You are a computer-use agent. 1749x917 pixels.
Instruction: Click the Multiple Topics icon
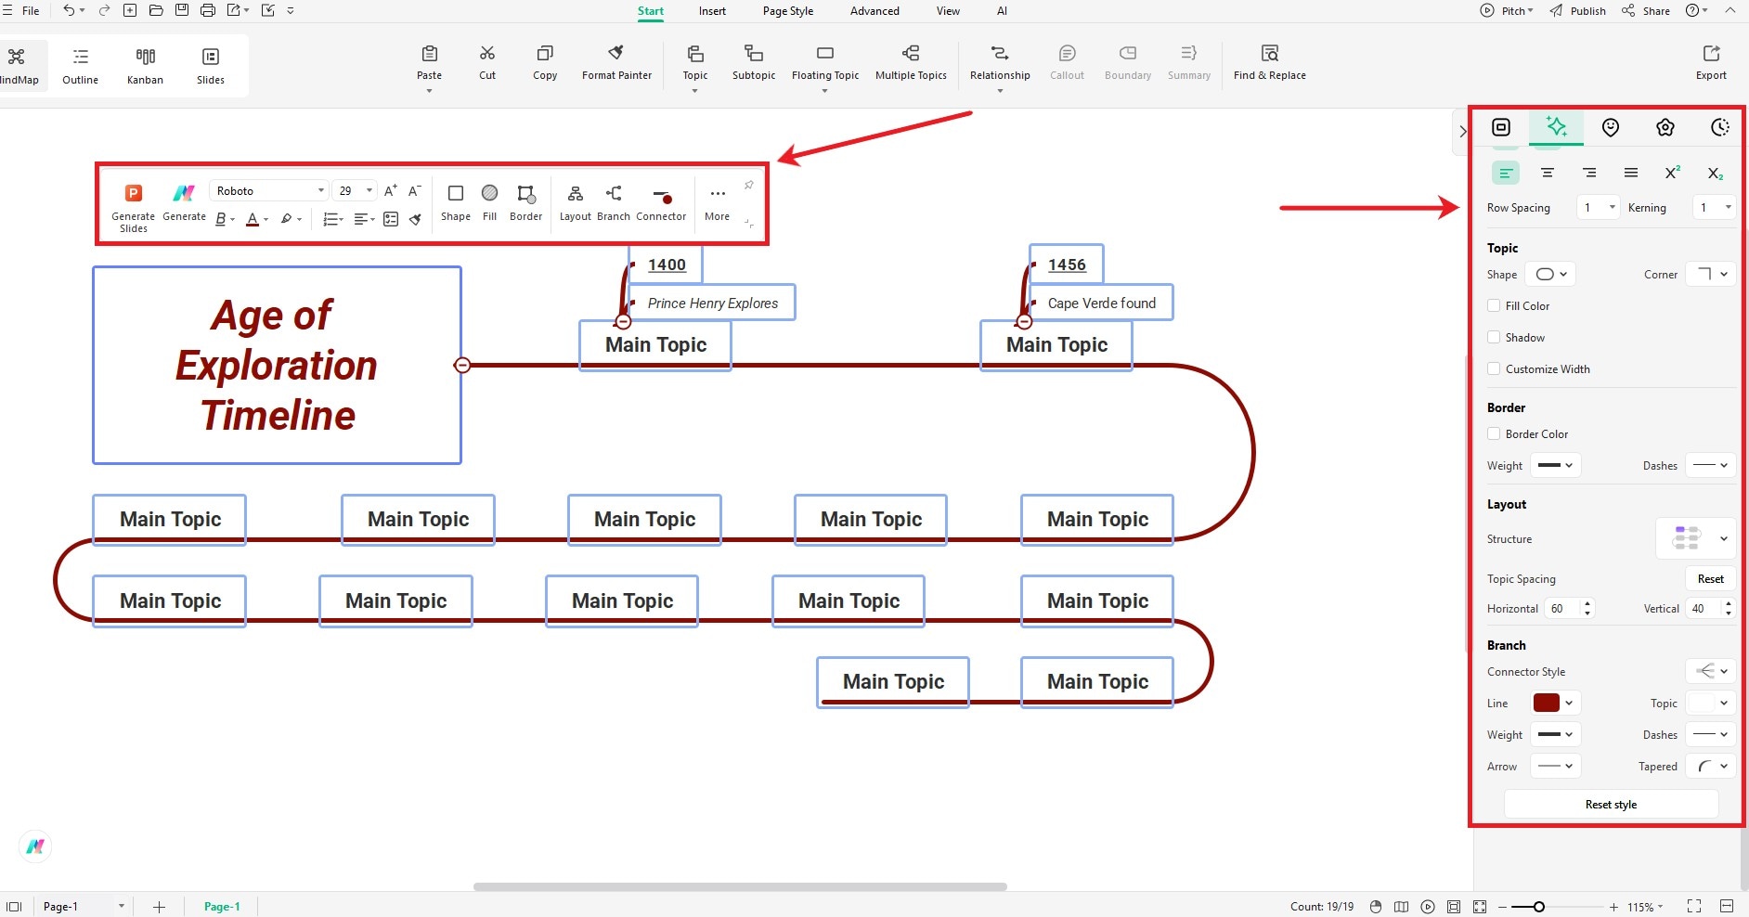coord(911,54)
